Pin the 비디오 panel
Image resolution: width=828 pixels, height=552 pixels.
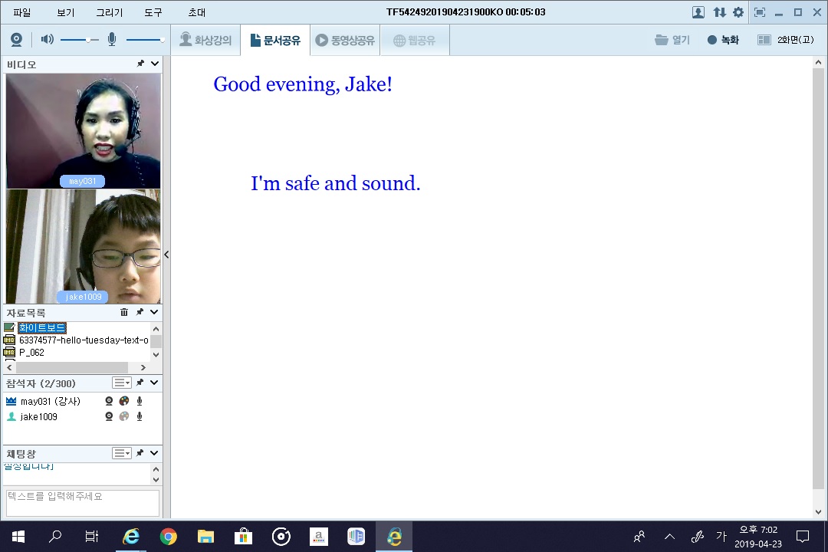(140, 64)
